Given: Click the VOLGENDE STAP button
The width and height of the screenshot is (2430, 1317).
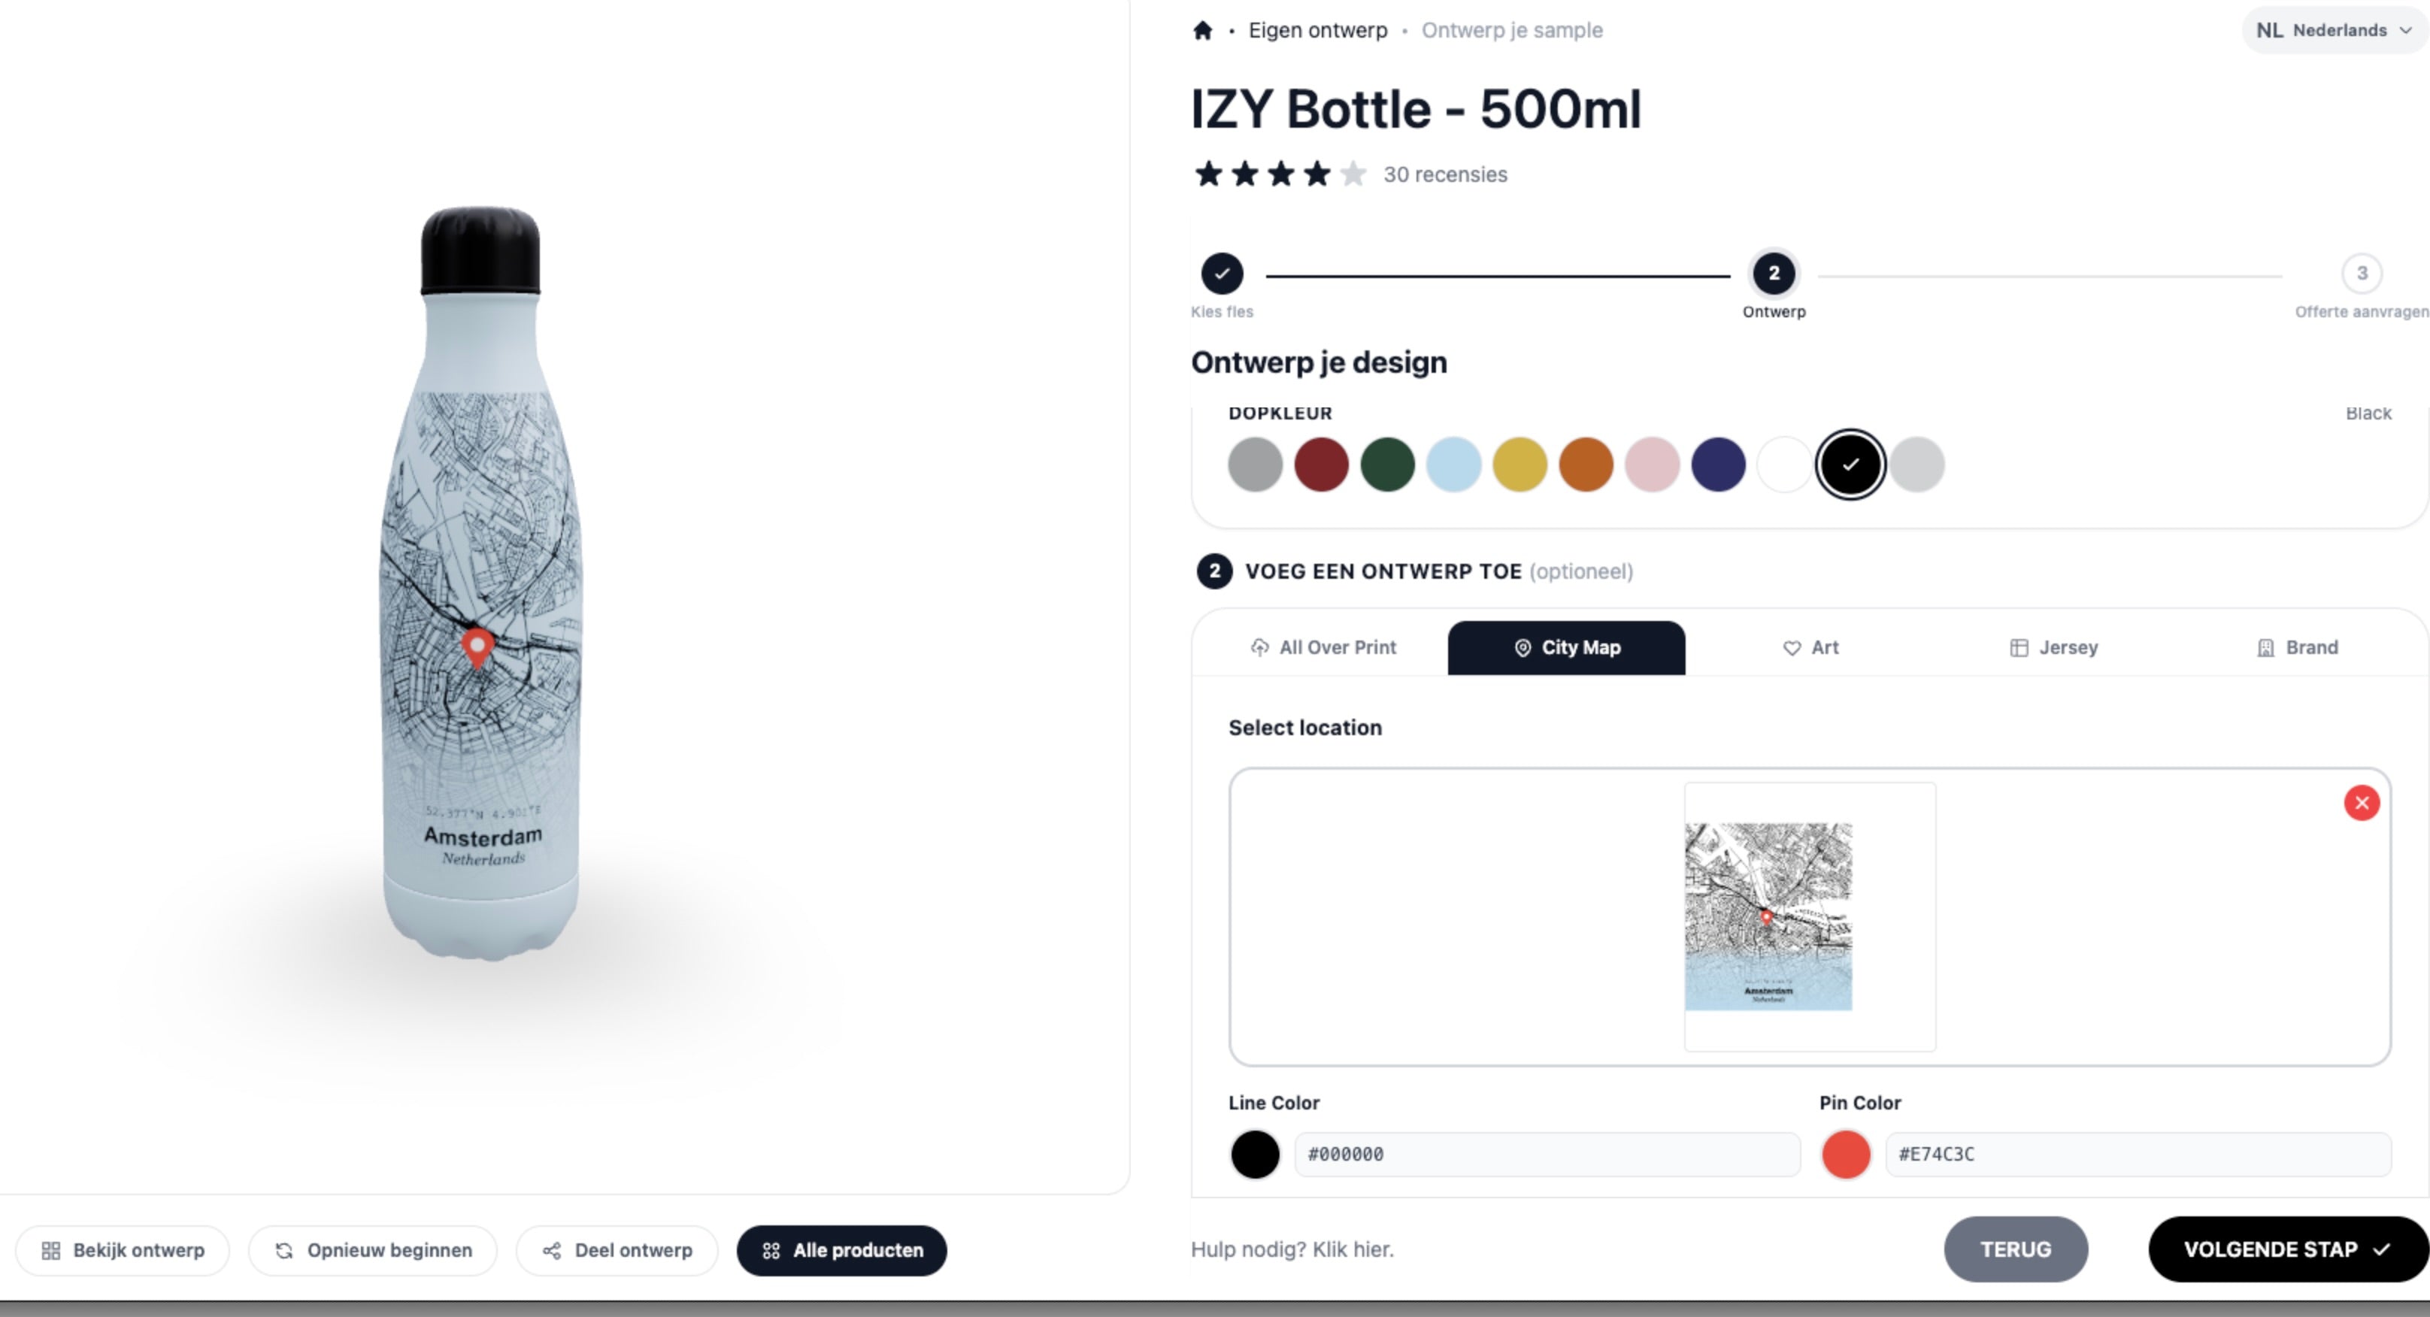Looking at the screenshot, I should (x=2286, y=1249).
